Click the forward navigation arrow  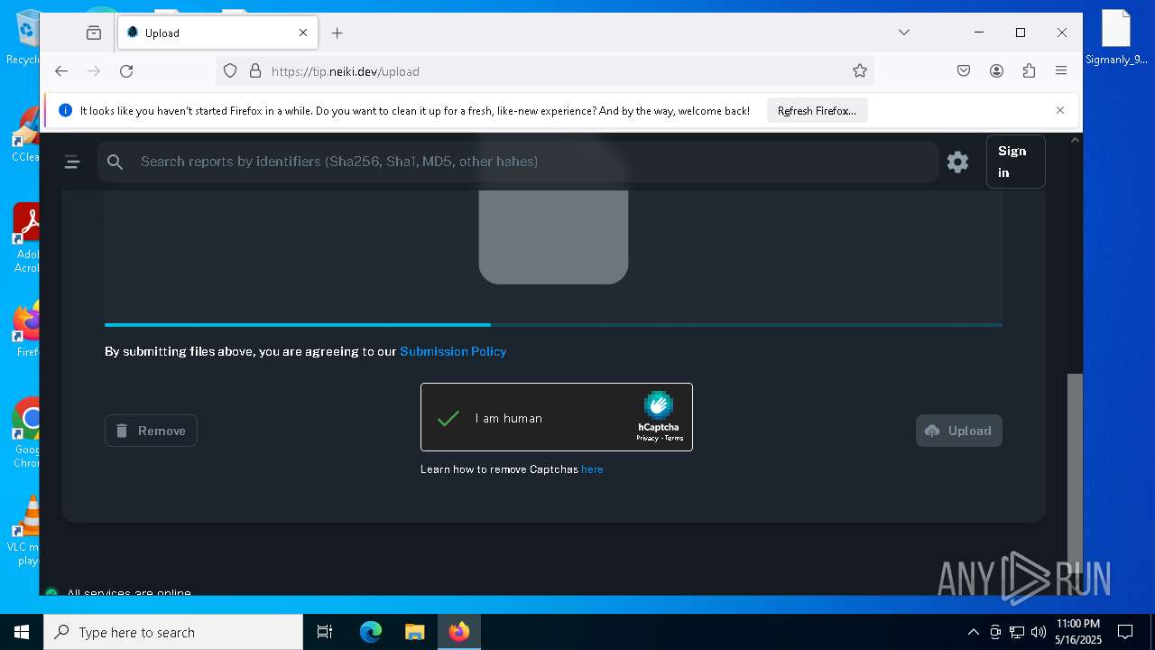pos(94,70)
